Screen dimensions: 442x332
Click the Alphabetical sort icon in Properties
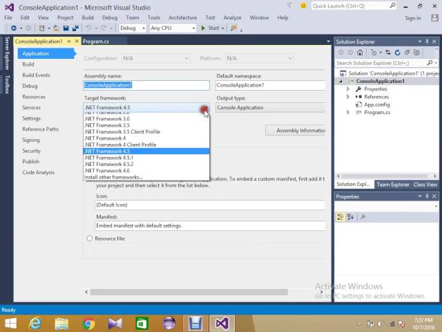tap(350, 216)
